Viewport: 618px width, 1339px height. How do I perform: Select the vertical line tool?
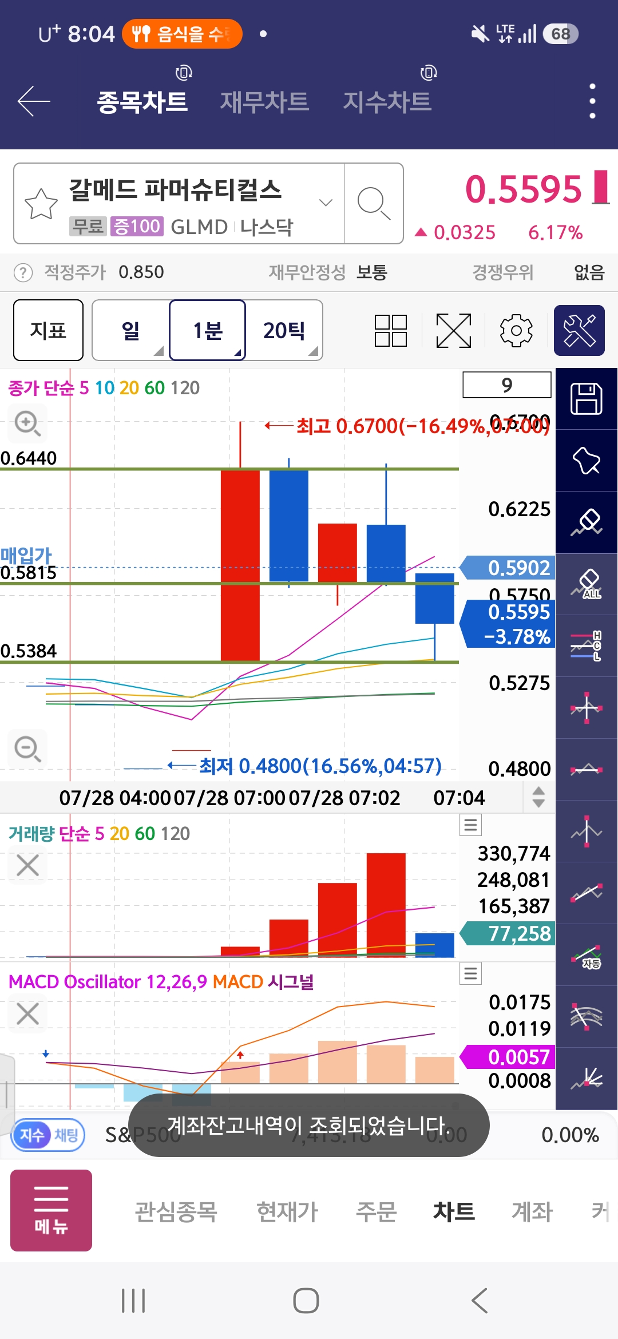[587, 831]
